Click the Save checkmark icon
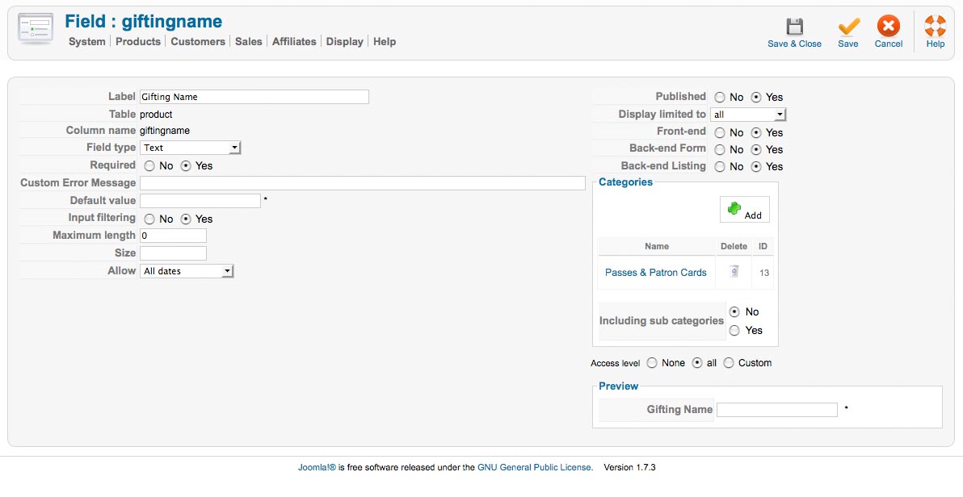This screenshot has width=963, height=497. pyautogui.click(x=848, y=27)
